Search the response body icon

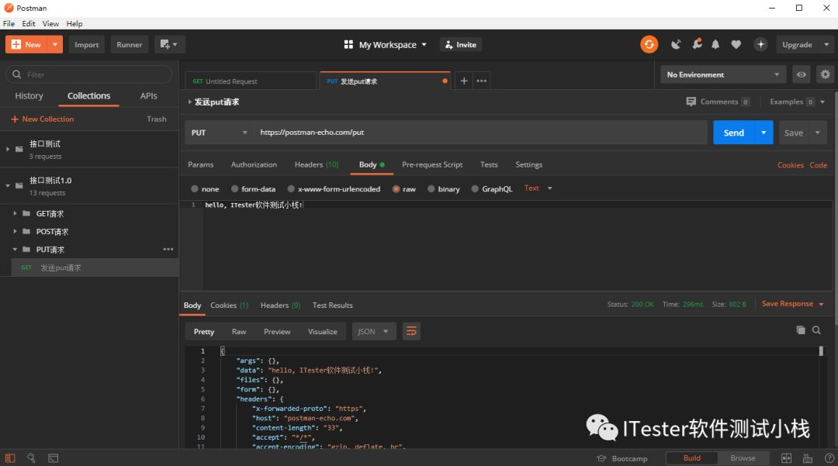tap(816, 330)
